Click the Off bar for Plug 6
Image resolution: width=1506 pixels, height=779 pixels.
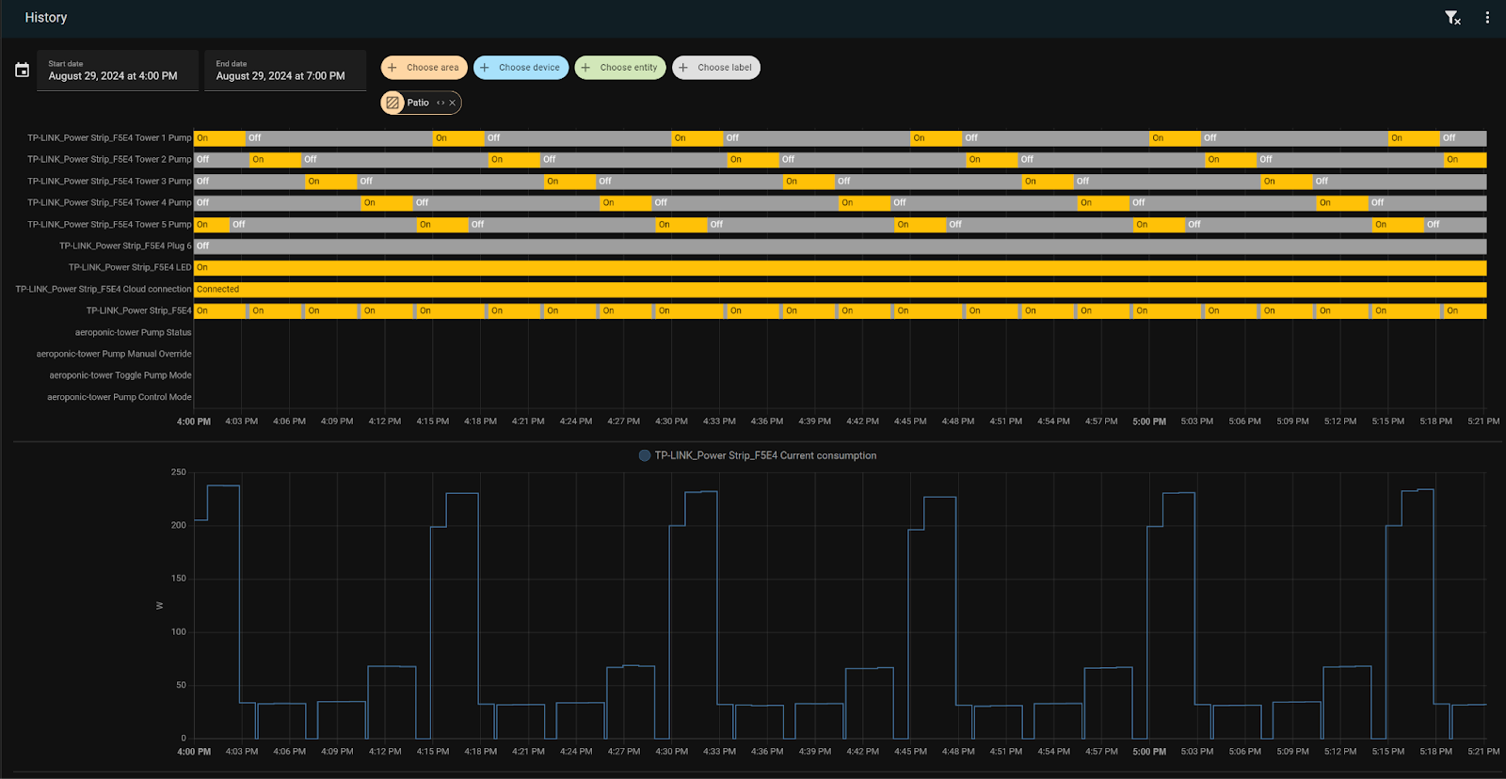click(840, 246)
